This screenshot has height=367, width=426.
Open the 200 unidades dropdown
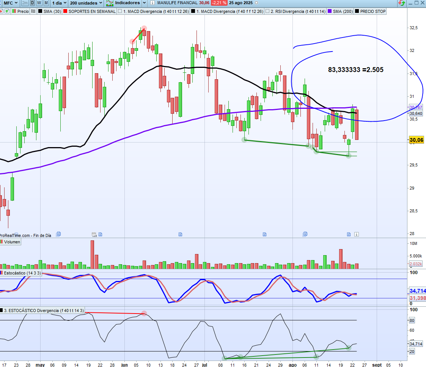click(86, 3)
